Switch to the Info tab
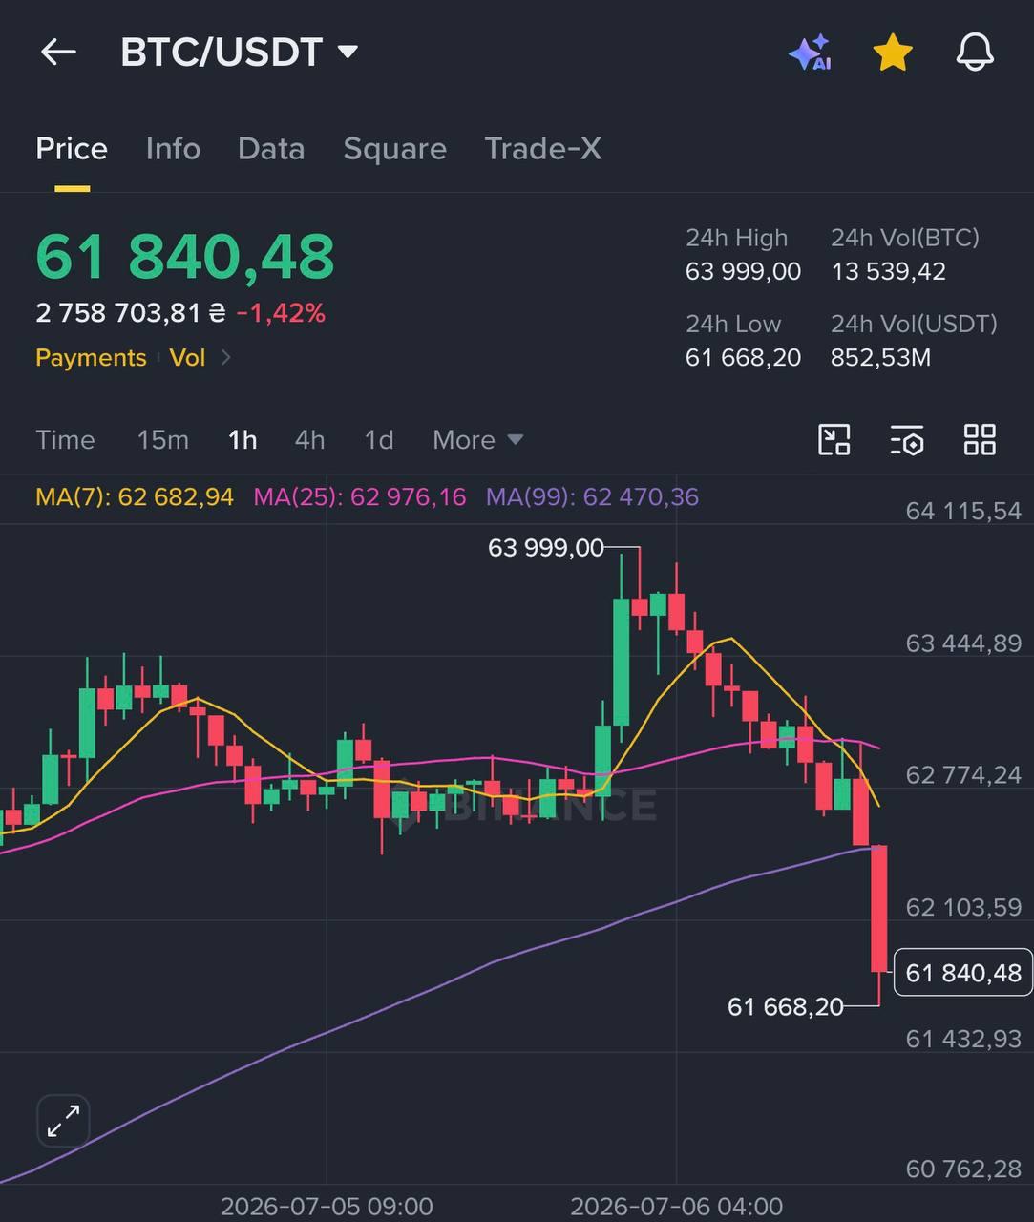 coord(173,149)
